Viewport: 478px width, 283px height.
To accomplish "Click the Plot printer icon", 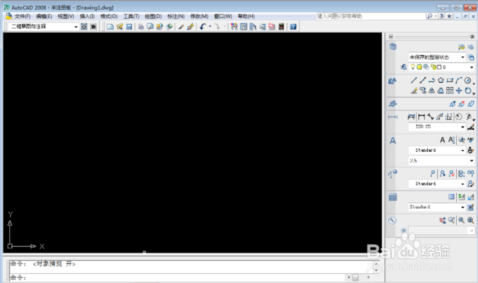I will [141, 27].
